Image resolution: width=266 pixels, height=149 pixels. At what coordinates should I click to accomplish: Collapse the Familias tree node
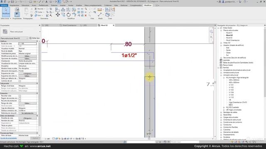click(x=218, y=67)
